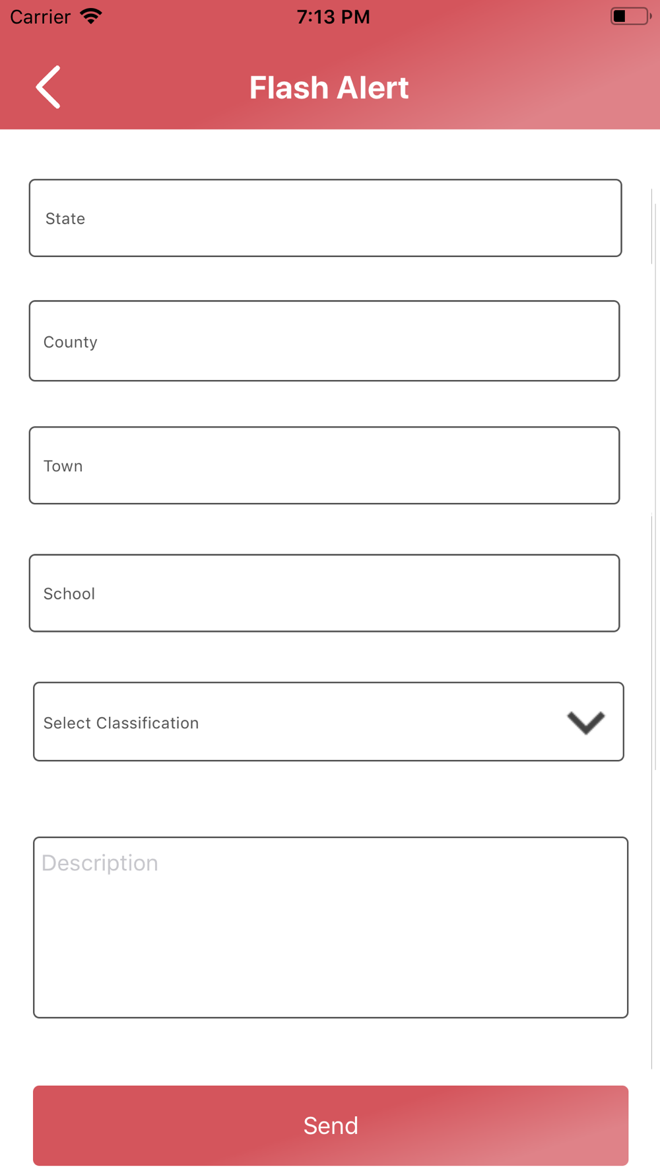
Task: Go back using the left arrow icon
Action: pos(48,87)
